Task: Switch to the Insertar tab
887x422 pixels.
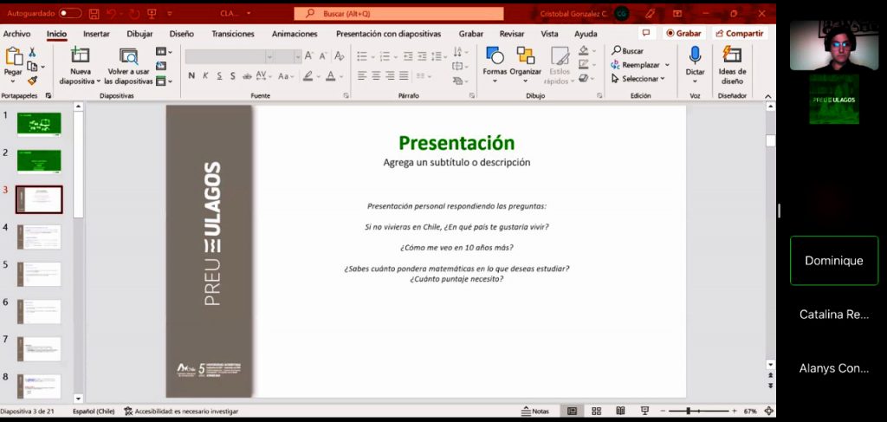Action: click(96, 34)
